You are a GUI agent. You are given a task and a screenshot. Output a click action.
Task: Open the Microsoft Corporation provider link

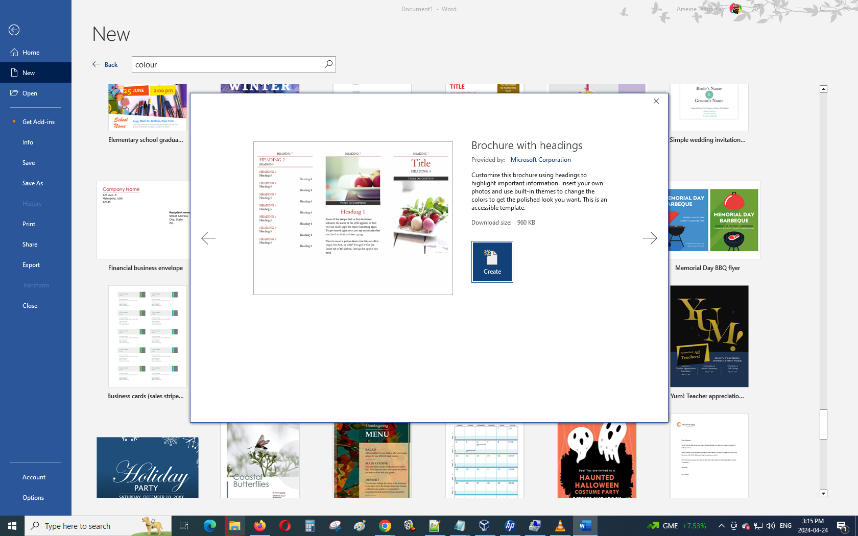click(x=540, y=160)
